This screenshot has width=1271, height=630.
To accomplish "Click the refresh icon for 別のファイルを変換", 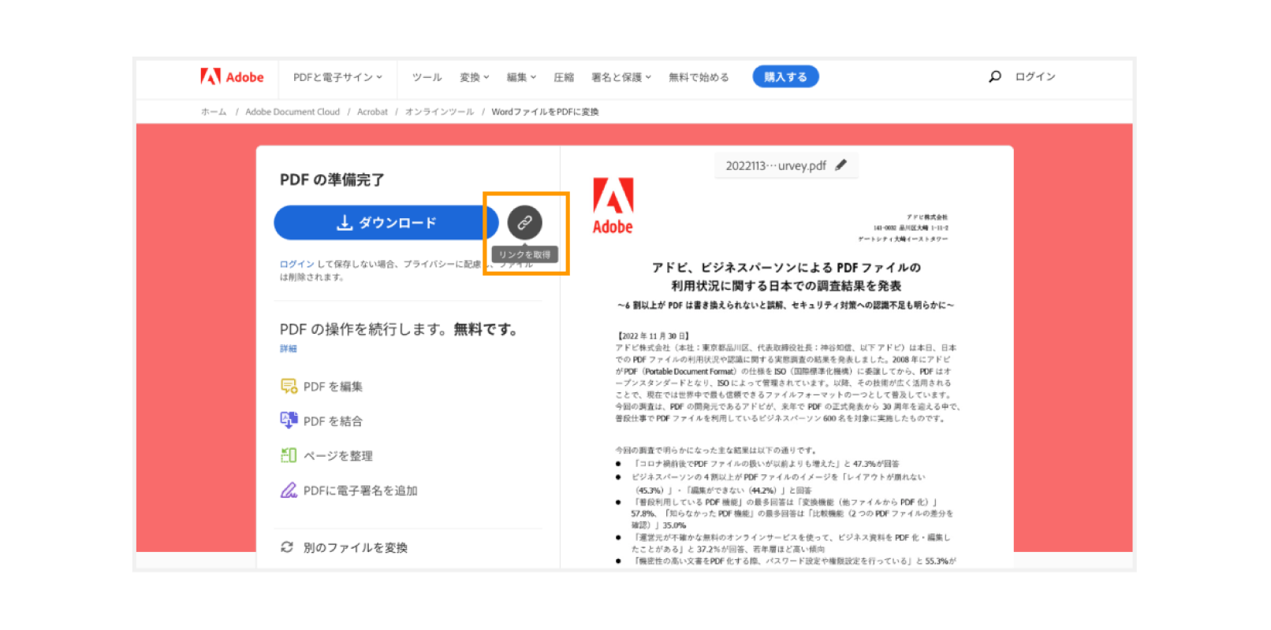I will point(287,547).
